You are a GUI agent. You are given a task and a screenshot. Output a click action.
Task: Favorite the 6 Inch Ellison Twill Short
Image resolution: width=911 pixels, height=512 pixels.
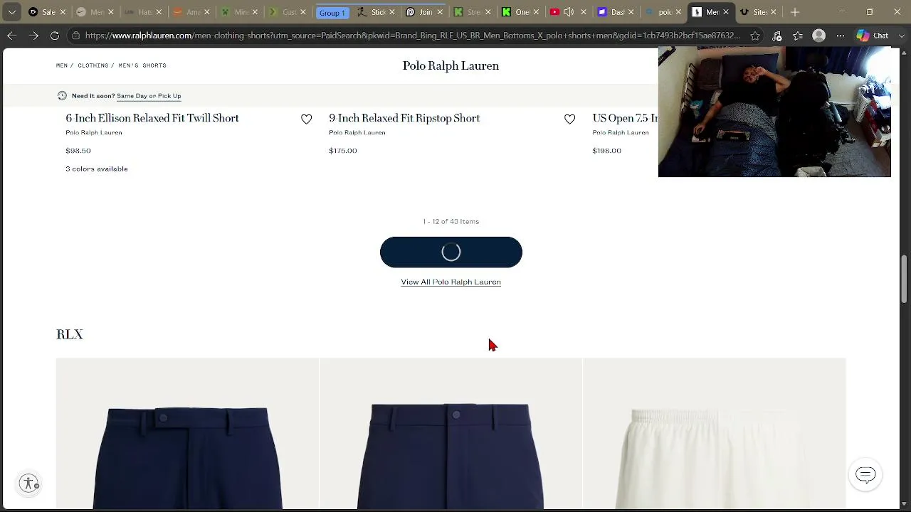306,119
